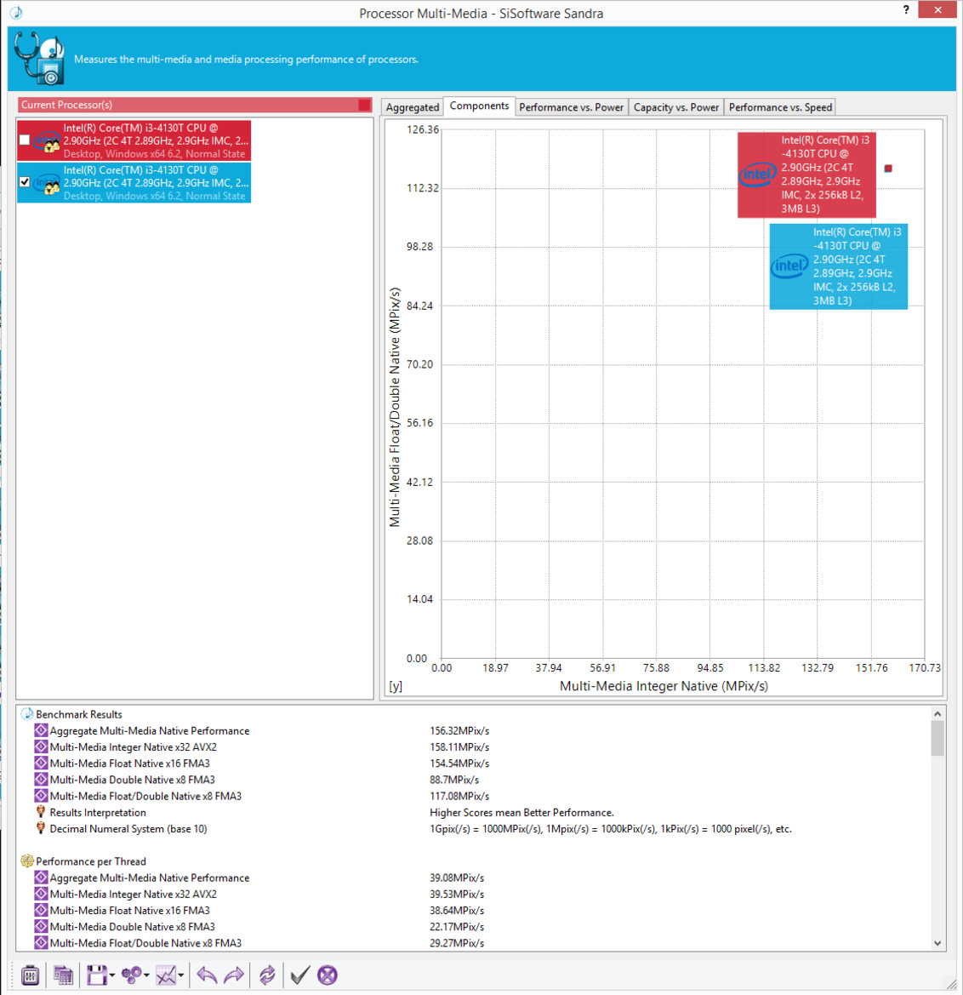
Task: Click the forward arrow icon
Action: coord(234,975)
